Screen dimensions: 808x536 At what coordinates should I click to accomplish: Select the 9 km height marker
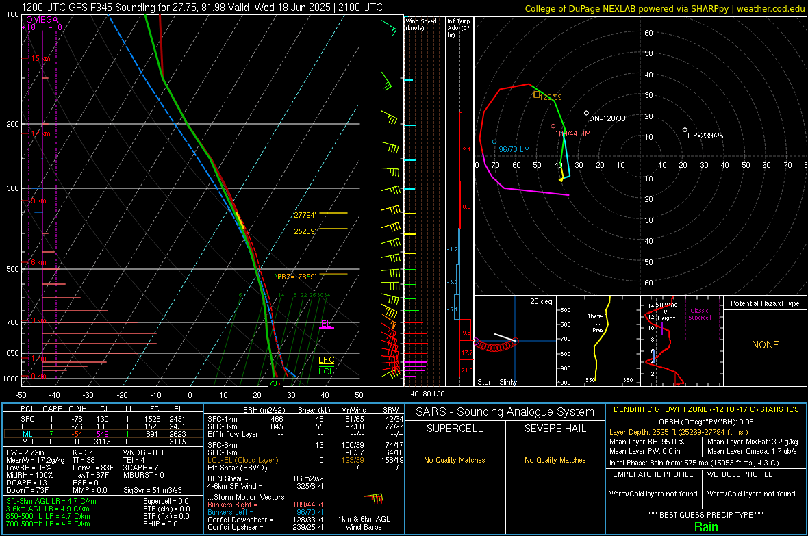(38, 201)
